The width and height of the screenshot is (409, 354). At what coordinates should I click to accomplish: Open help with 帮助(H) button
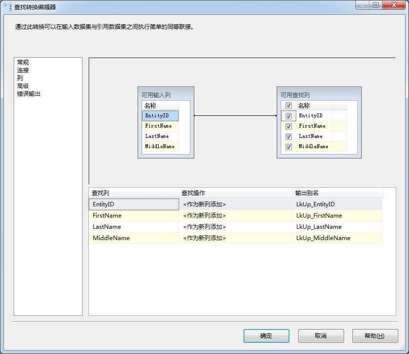(x=375, y=336)
